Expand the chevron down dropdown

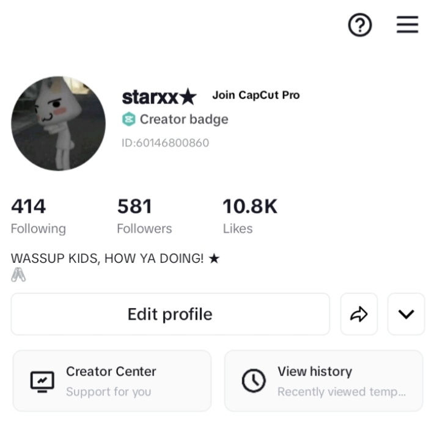(406, 314)
